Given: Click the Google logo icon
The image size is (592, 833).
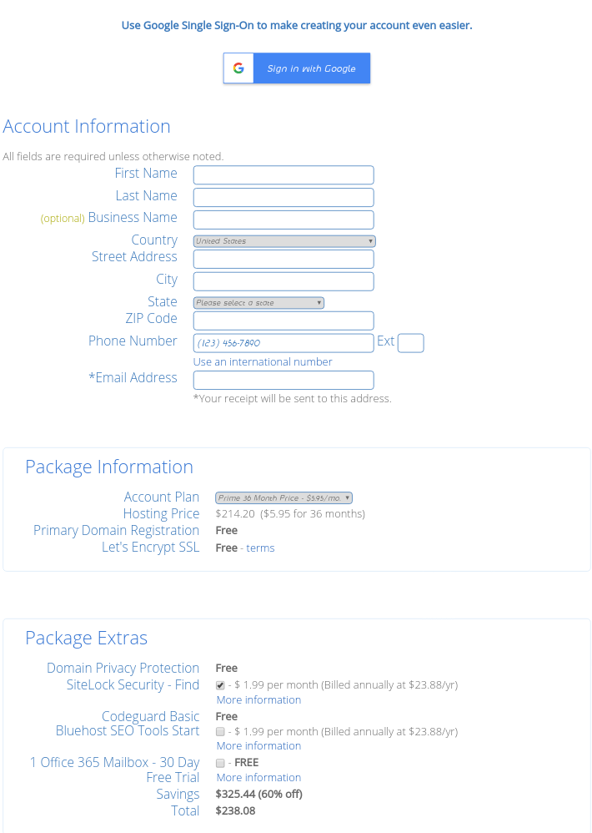Looking at the screenshot, I should tap(238, 68).
